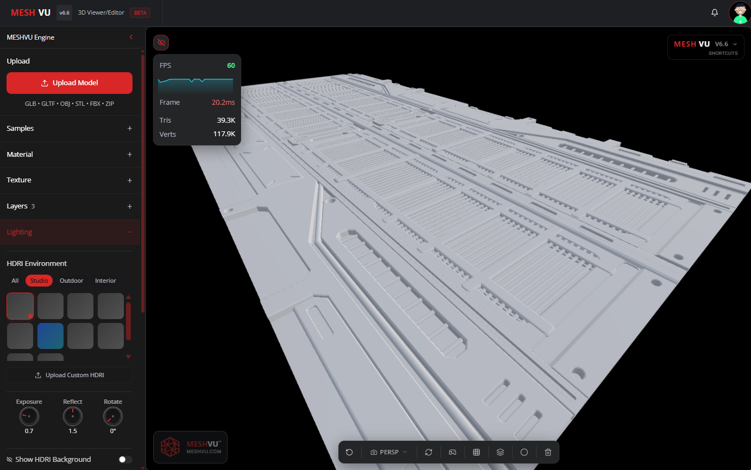Click HDRI list scroll-up arrow
This screenshot has width=751, height=470.
click(x=128, y=297)
